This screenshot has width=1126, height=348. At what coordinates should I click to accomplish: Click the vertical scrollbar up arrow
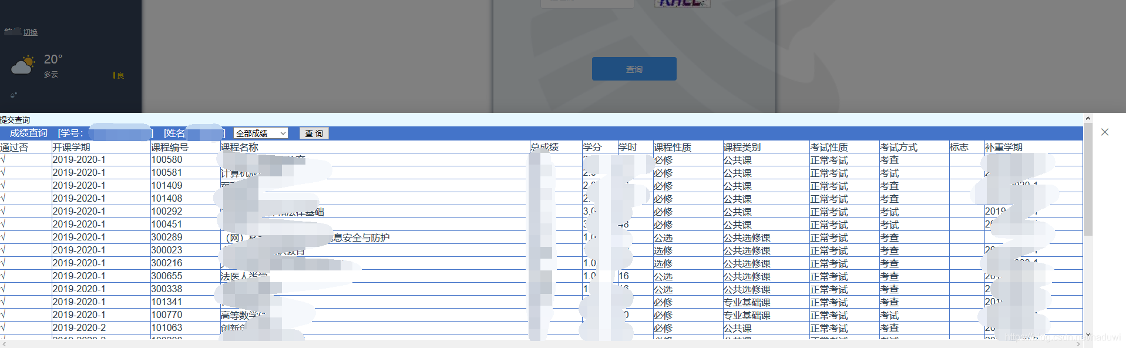pyautogui.click(x=1088, y=118)
